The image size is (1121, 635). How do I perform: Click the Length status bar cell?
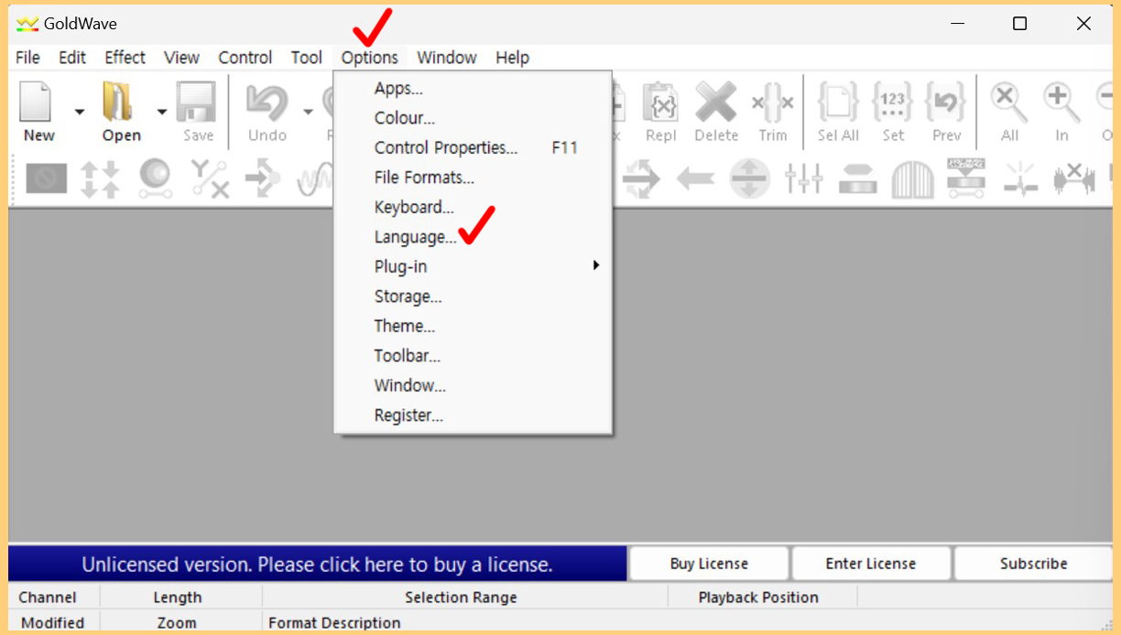(180, 597)
